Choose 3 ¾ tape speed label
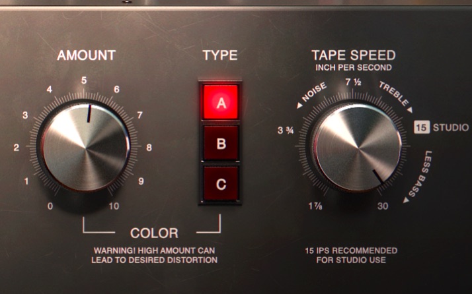This screenshot has width=472, height=294. (286, 131)
